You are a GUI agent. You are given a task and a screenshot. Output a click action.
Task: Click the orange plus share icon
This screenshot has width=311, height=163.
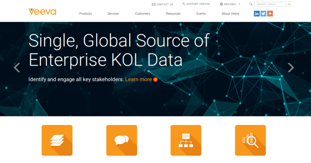point(270,13)
